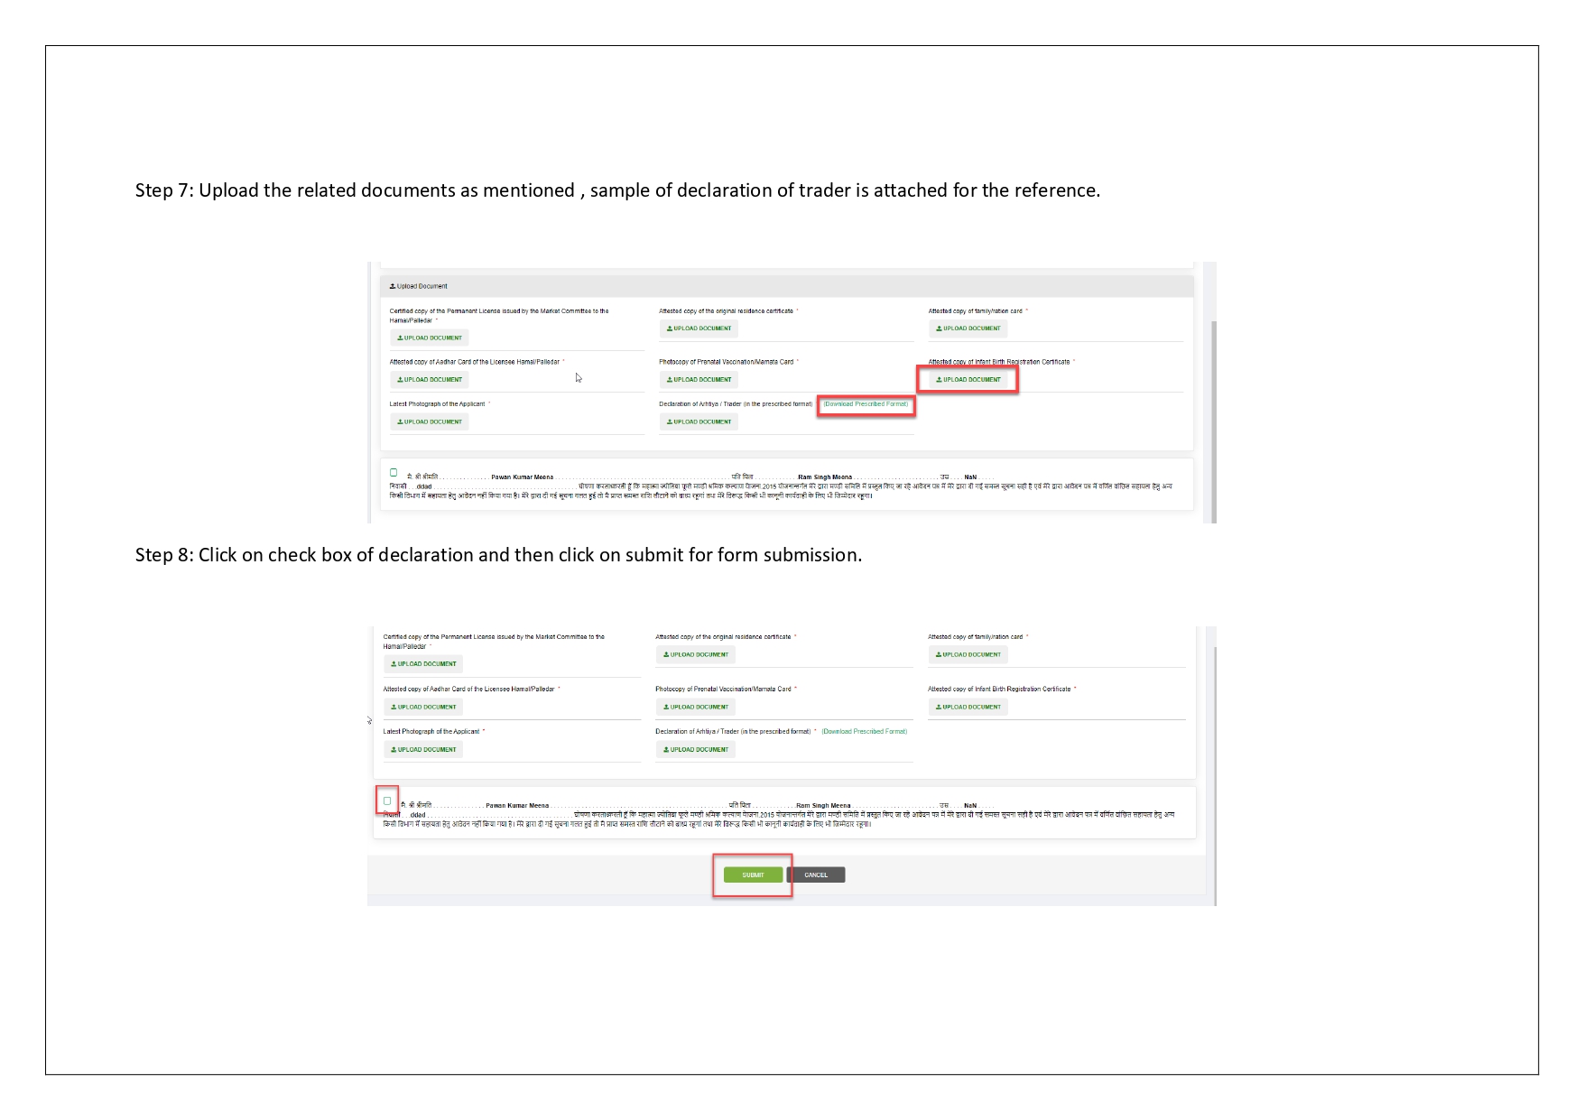Select 'Ram Singh Meena' in Step 7 declaration

click(x=825, y=477)
